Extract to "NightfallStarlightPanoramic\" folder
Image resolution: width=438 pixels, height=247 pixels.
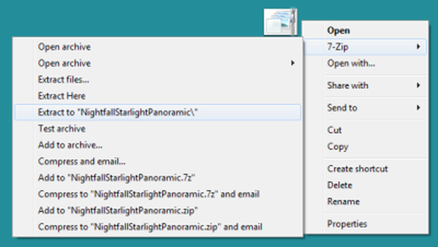tap(158, 112)
